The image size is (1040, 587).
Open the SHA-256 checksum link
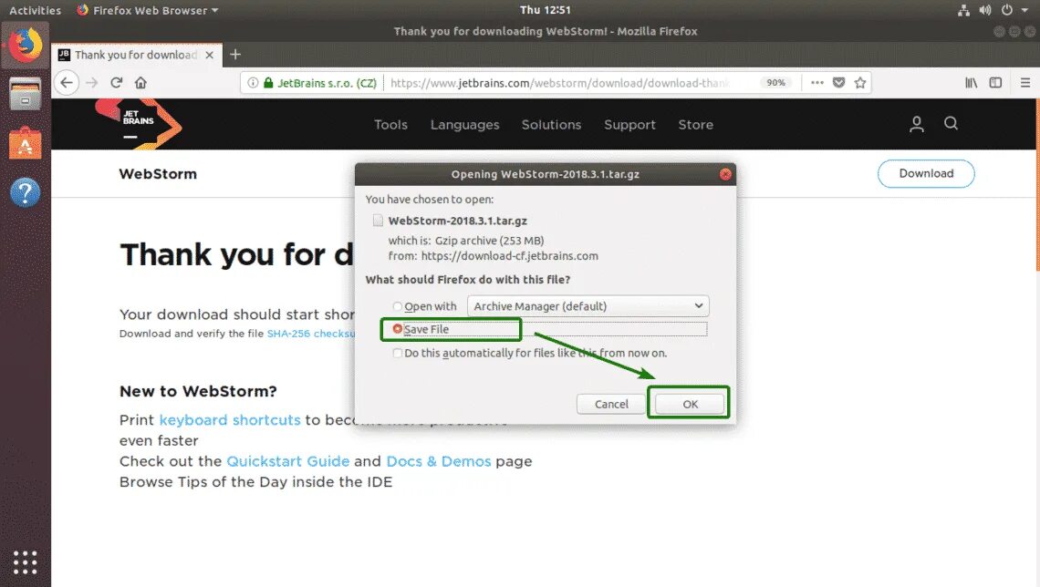311,334
